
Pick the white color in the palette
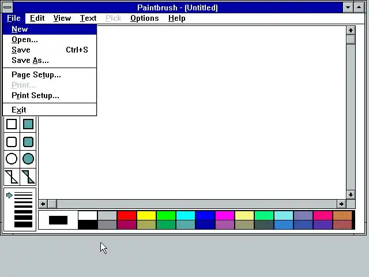click(88, 215)
